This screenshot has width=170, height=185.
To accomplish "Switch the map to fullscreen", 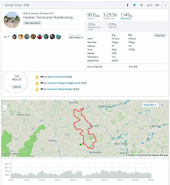I will point(162,105).
